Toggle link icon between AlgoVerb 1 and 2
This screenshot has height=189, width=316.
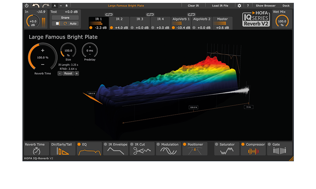click(191, 14)
